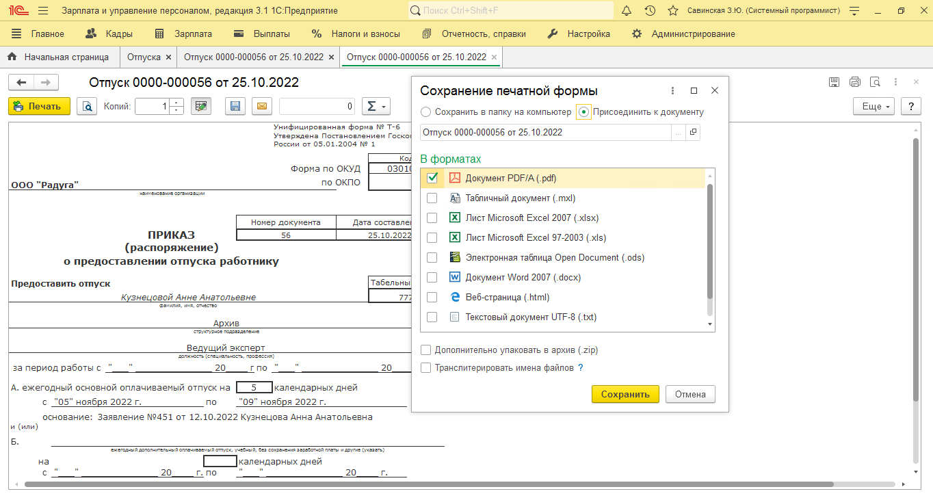The height and width of the screenshot is (498, 933).
Task: Click the Копий number input field
Action: (x=152, y=107)
